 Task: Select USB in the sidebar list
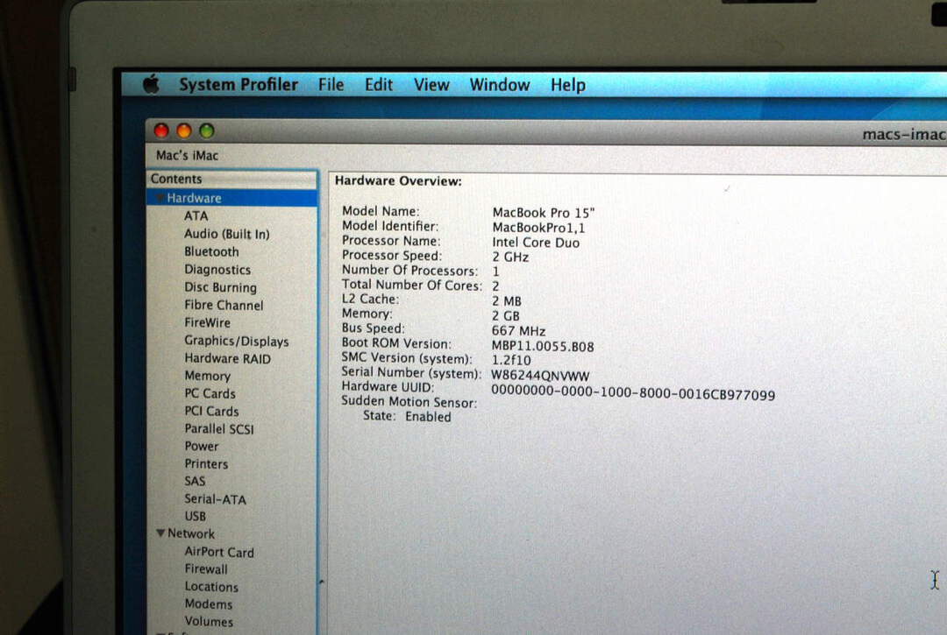[195, 516]
